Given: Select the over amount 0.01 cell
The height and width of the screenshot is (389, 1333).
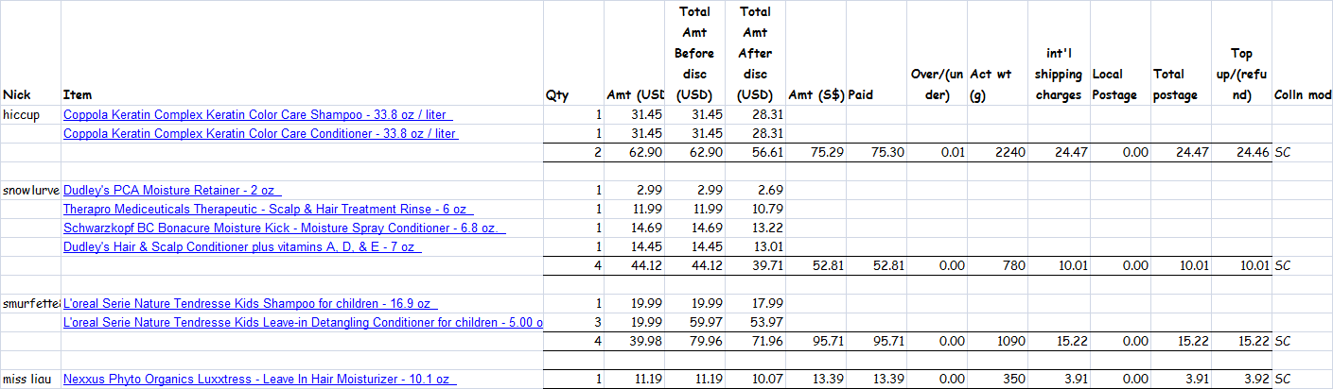Looking at the screenshot, I should [937, 152].
